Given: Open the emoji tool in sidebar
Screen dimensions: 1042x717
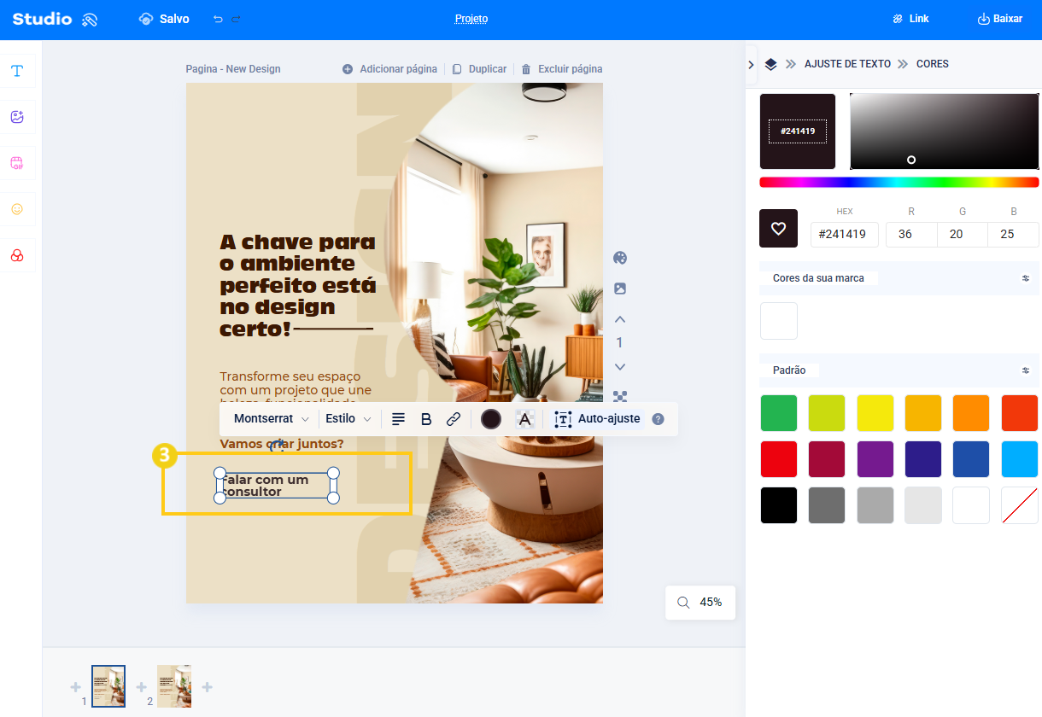Looking at the screenshot, I should (17, 209).
